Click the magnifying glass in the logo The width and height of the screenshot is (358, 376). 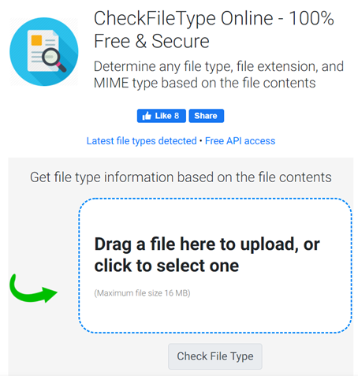pyautogui.click(x=54, y=60)
